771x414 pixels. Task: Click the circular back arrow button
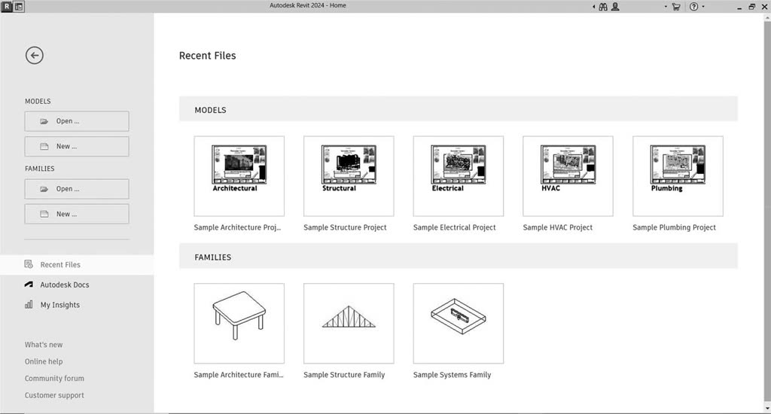click(x=35, y=56)
